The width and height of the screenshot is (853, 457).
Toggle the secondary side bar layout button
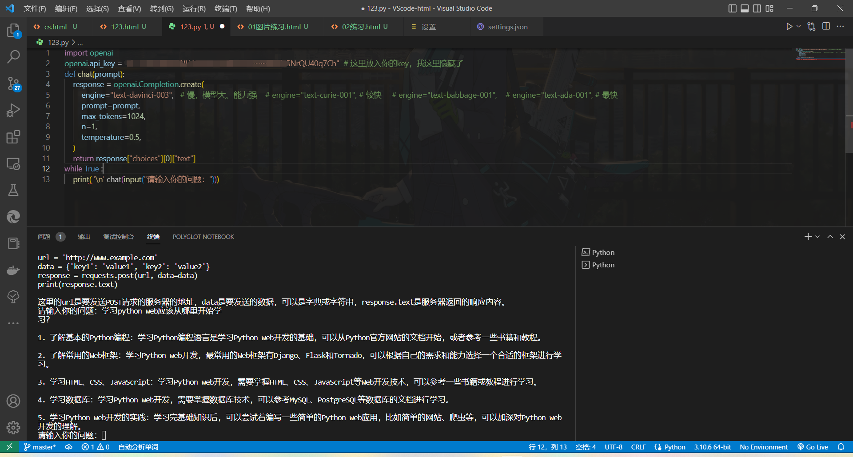tap(757, 8)
